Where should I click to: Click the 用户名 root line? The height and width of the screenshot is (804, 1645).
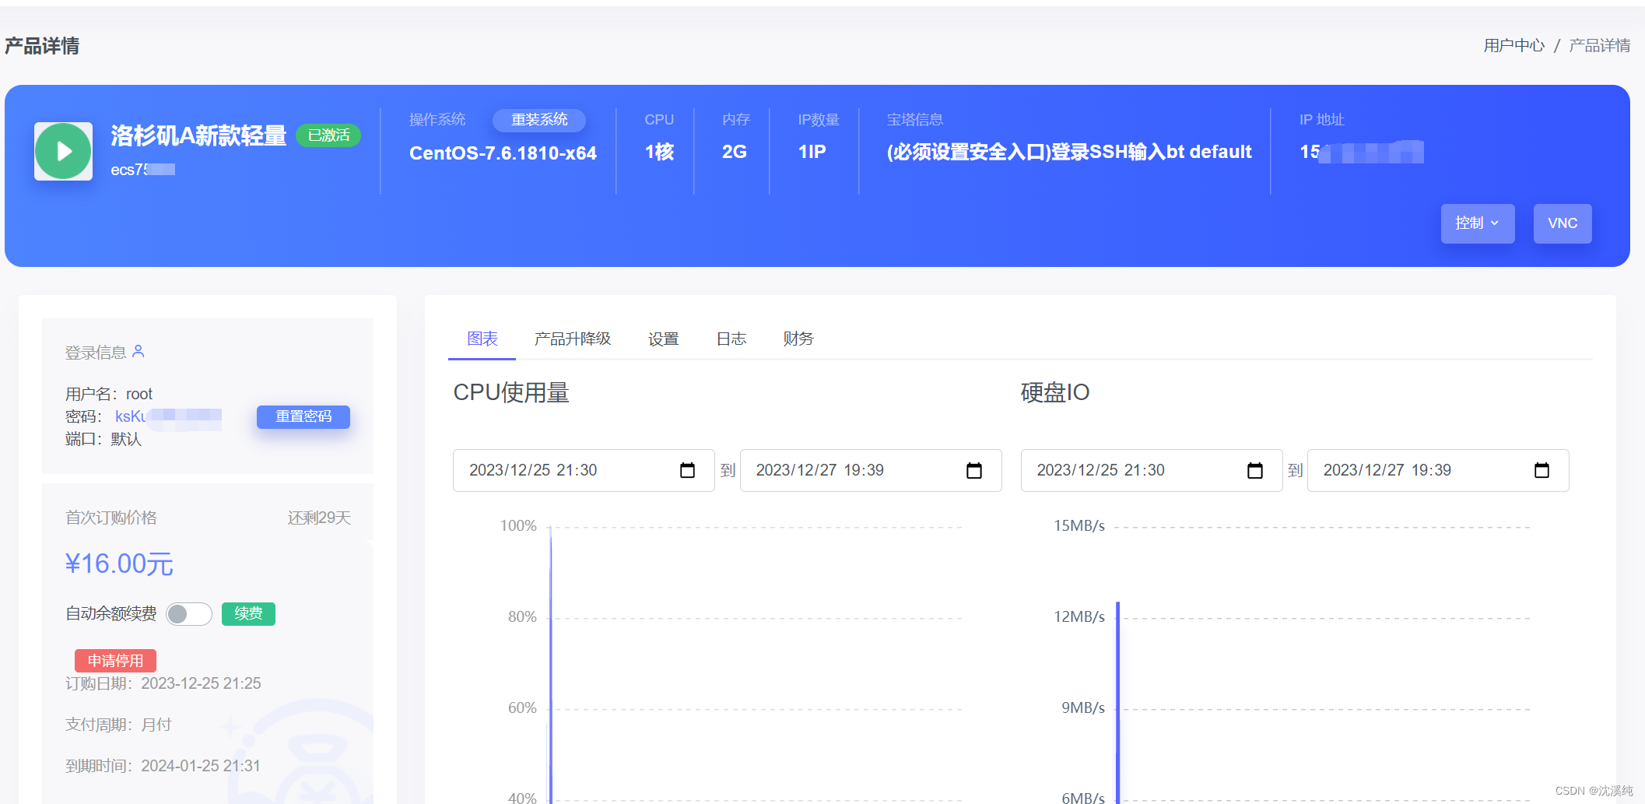click(109, 394)
